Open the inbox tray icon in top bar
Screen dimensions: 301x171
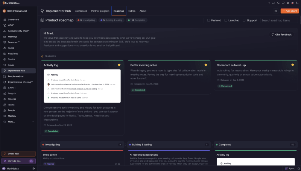274,3
